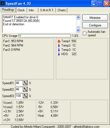The image size is (110, 128).
Task: Click the Speed02 value field
Action: [x=19, y=89]
